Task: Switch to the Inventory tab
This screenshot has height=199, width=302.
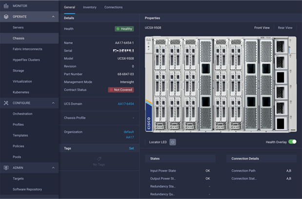Action: 90,7
